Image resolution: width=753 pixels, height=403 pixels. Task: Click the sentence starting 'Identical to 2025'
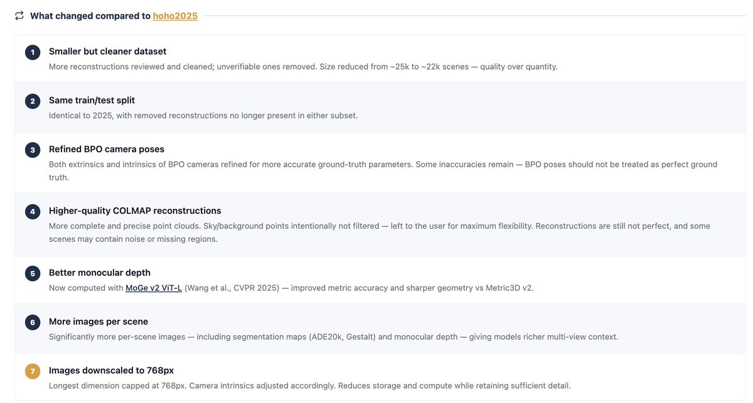(203, 115)
